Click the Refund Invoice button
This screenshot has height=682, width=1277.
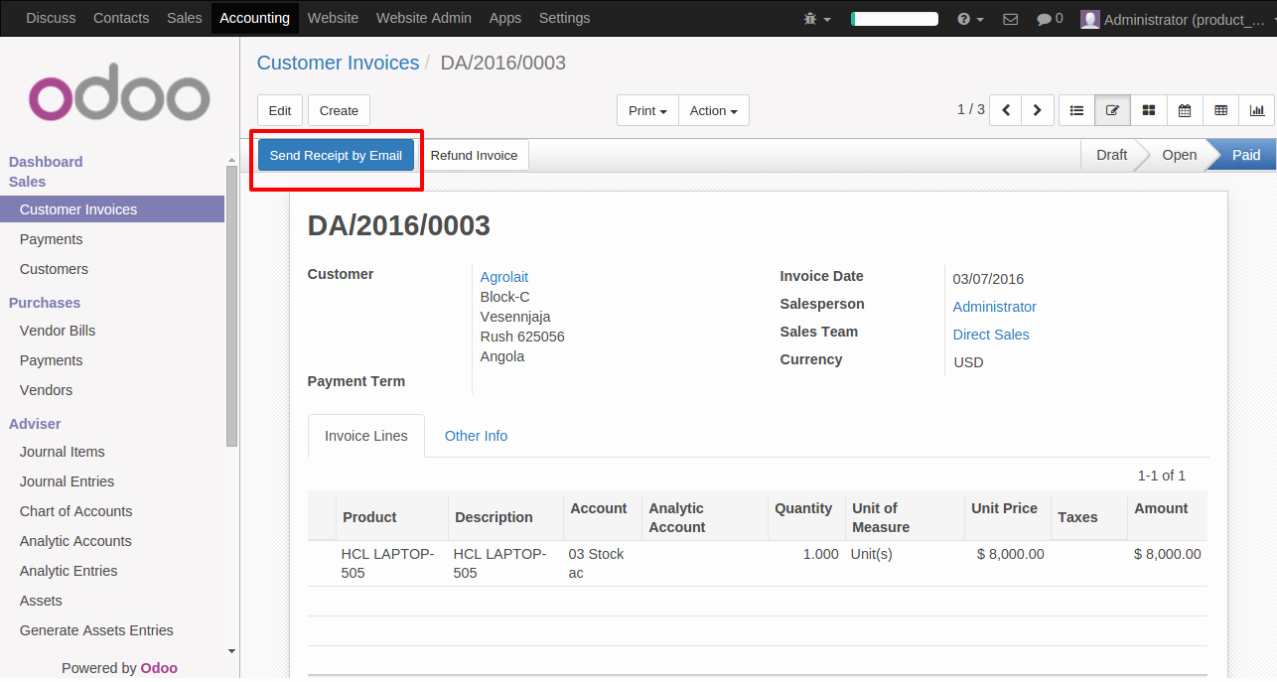(474, 155)
